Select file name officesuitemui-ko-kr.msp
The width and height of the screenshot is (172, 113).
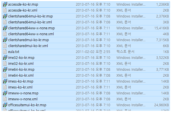27,105
